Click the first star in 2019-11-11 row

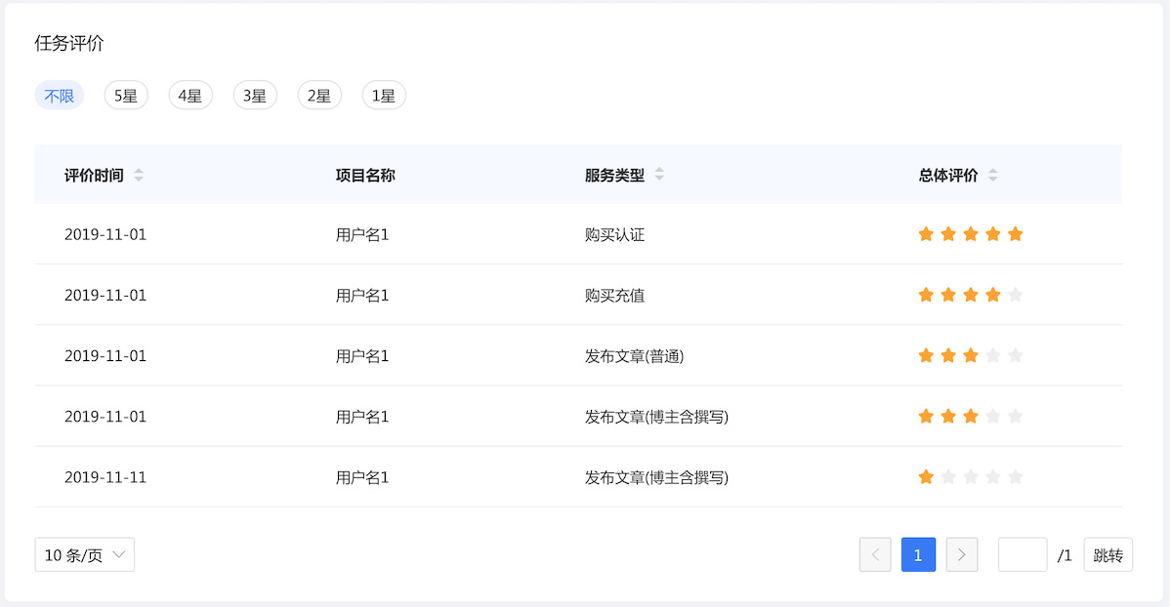(x=926, y=477)
